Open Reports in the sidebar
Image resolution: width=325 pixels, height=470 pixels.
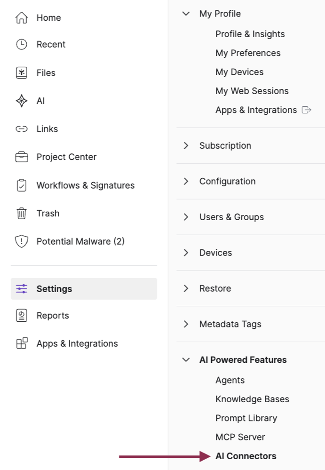(x=53, y=316)
